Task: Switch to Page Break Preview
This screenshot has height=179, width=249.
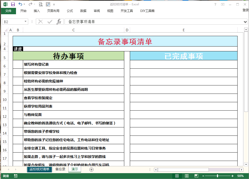Action: pos(196,176)
